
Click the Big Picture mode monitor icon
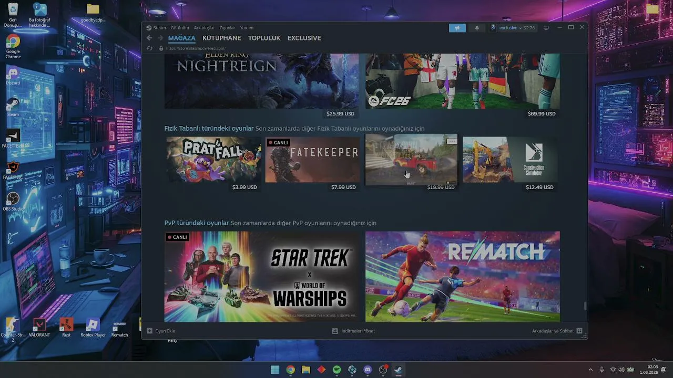[x=546, y=28]
